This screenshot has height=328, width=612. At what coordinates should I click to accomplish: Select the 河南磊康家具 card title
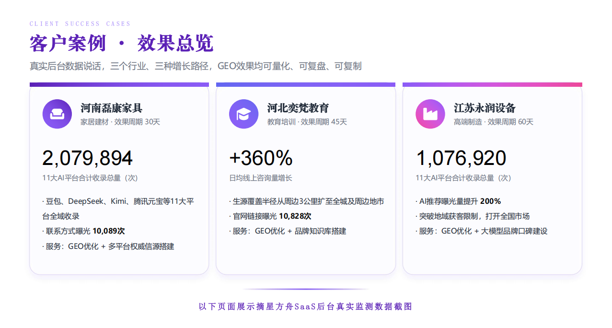tap(111, 108)
